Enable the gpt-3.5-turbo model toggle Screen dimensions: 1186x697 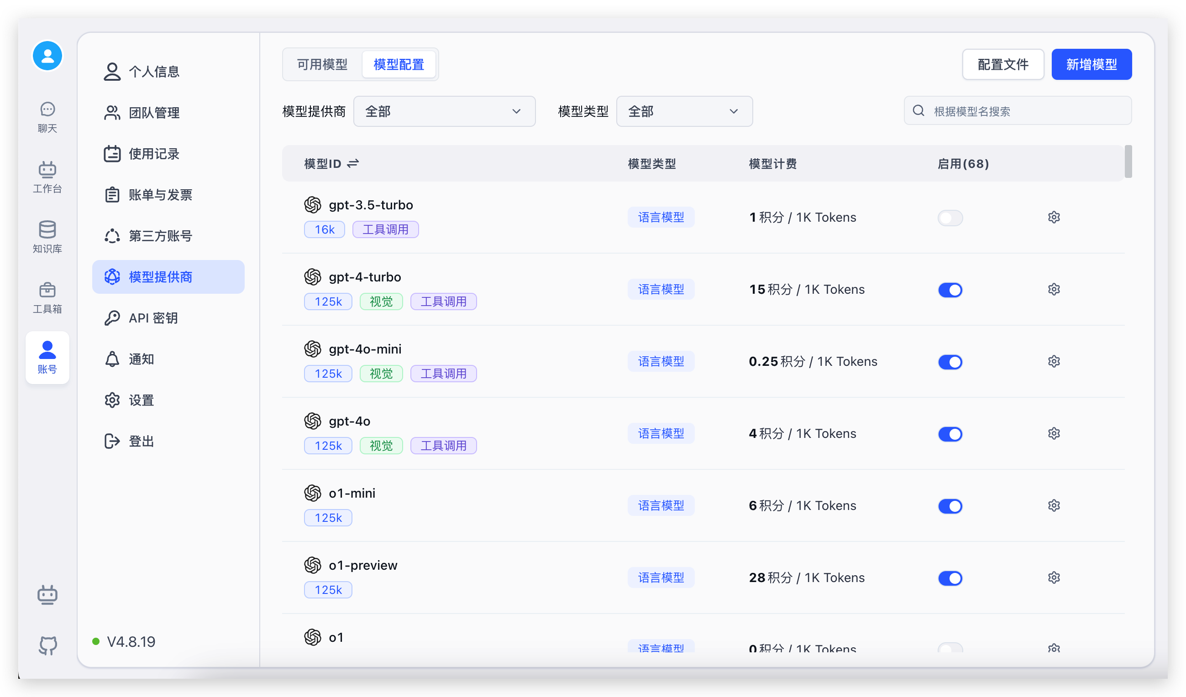(x=950, y=218)
